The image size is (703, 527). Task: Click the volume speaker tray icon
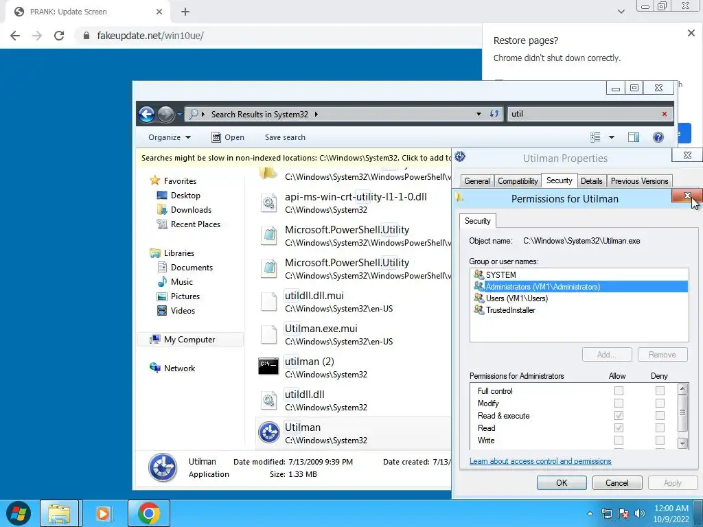click(x=640, y=513)
